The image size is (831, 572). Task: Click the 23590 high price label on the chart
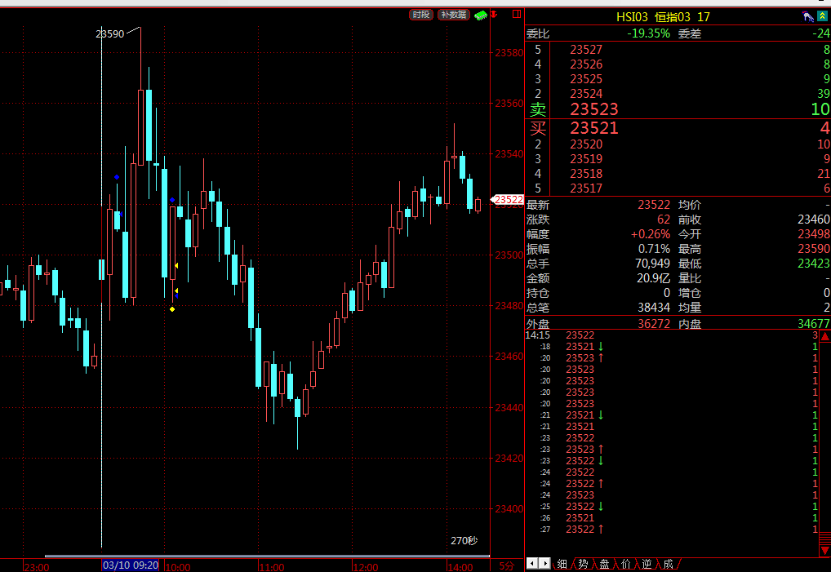tap(109, 34)
